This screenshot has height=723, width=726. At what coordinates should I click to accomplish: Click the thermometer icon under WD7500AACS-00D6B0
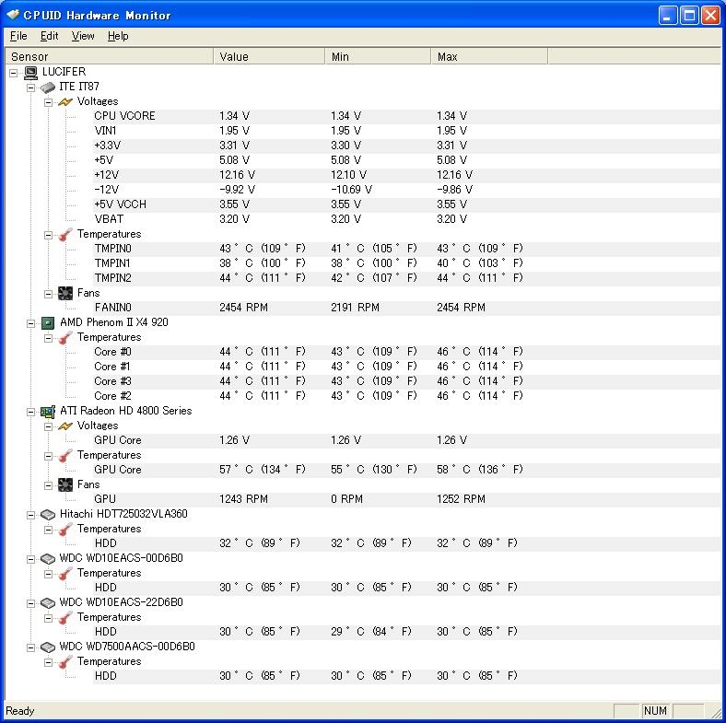[x=65, y=662]
